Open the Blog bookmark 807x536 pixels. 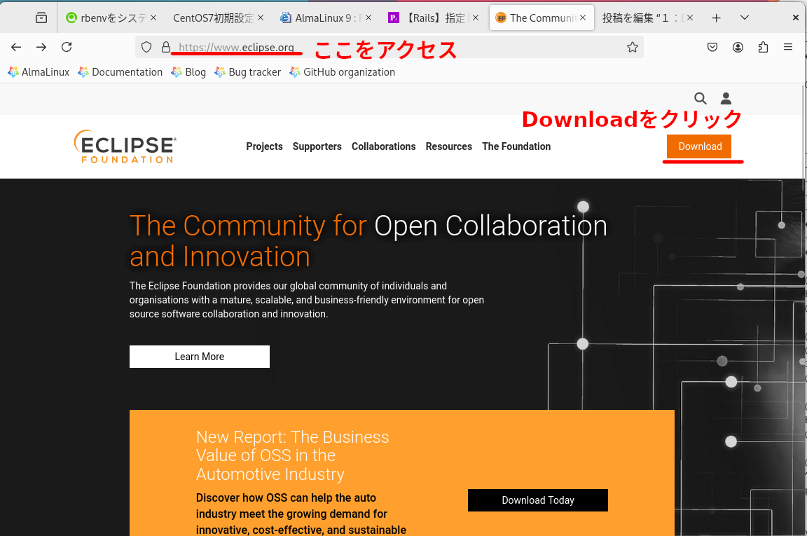tap(188, 72)
